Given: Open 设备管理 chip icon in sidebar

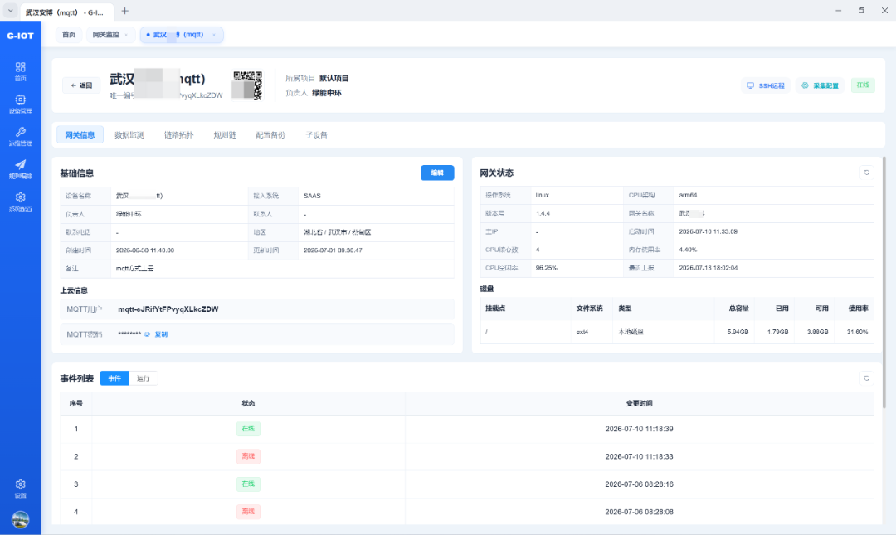Looking at the screenshot, I should pyautogui.click(x=20, y=104).
